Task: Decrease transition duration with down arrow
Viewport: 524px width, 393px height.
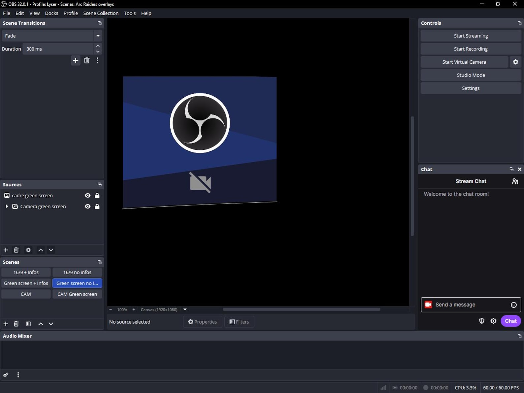Action: [98, 51]
